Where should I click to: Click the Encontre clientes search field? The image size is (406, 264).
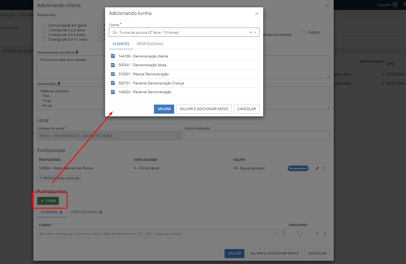(158, 234)
